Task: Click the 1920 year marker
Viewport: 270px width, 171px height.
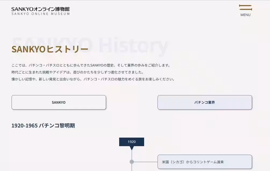Action: (x=132, y=142)
